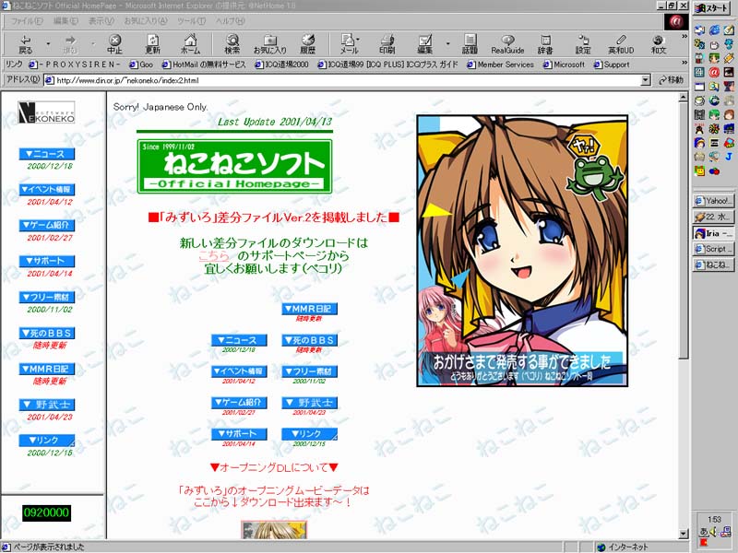Expand the 編集 edit button dropdown arrow
Image resolution: width=738 pixels, height=553 pixels.
click(447, 44)
